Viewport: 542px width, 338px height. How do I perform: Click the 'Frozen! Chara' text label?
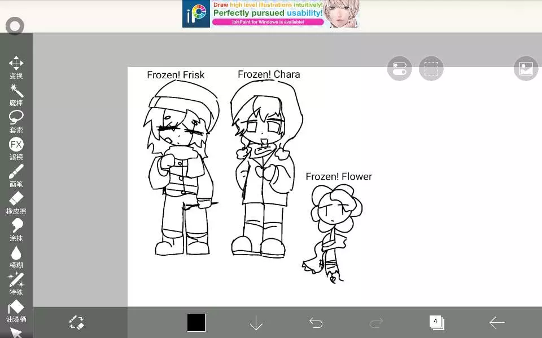(269, 74)
